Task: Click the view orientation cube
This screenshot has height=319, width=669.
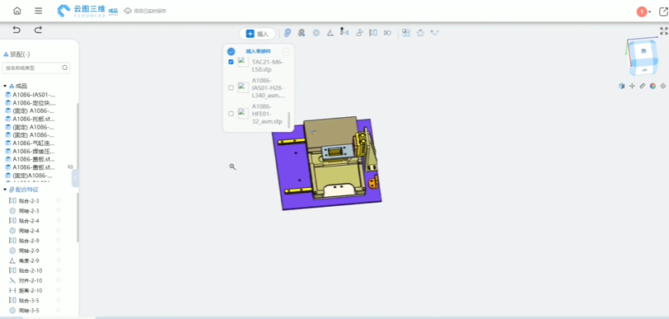Action: pos(643,56)
